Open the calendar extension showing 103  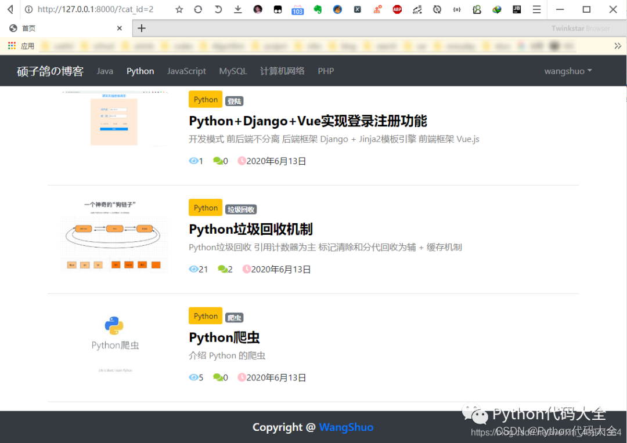coord(297,10)
